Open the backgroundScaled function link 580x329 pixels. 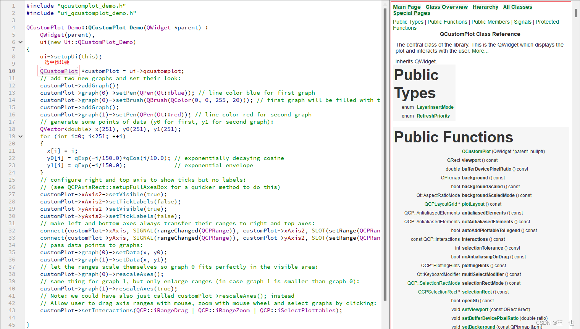coord(482,187)
